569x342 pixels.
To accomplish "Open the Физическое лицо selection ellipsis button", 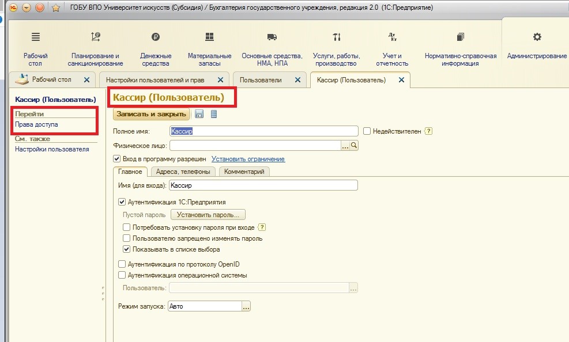I will (x=345, y=146).
